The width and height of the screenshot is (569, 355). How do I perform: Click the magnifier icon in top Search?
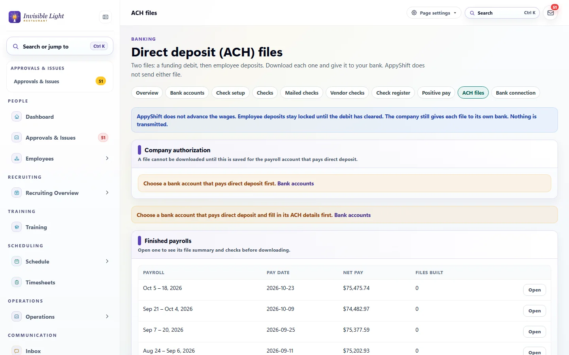[472, 13]
